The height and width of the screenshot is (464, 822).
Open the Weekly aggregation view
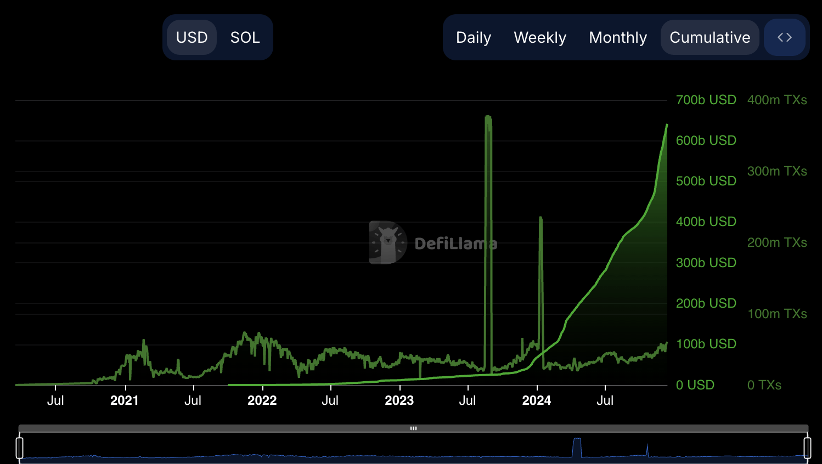(540, 37)
